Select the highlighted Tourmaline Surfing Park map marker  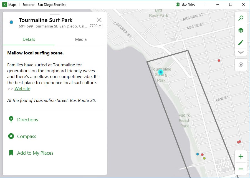click(161, 72)
